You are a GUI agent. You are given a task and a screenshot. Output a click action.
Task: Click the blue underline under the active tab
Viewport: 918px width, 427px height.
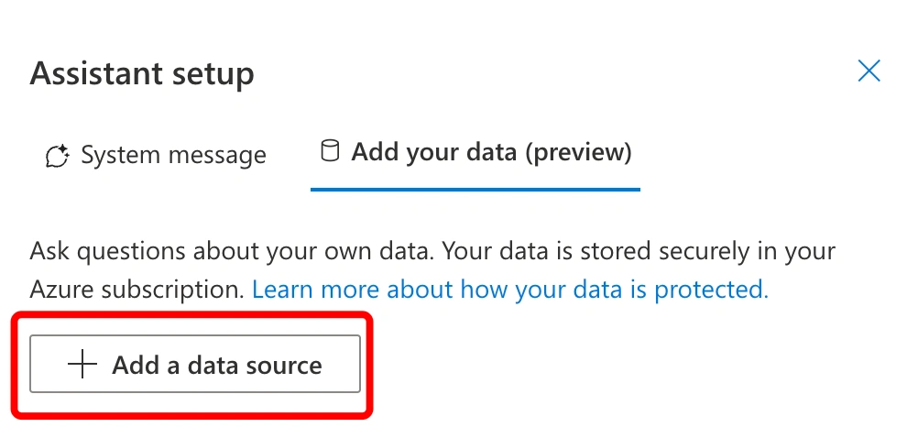(x=475, y=189)
